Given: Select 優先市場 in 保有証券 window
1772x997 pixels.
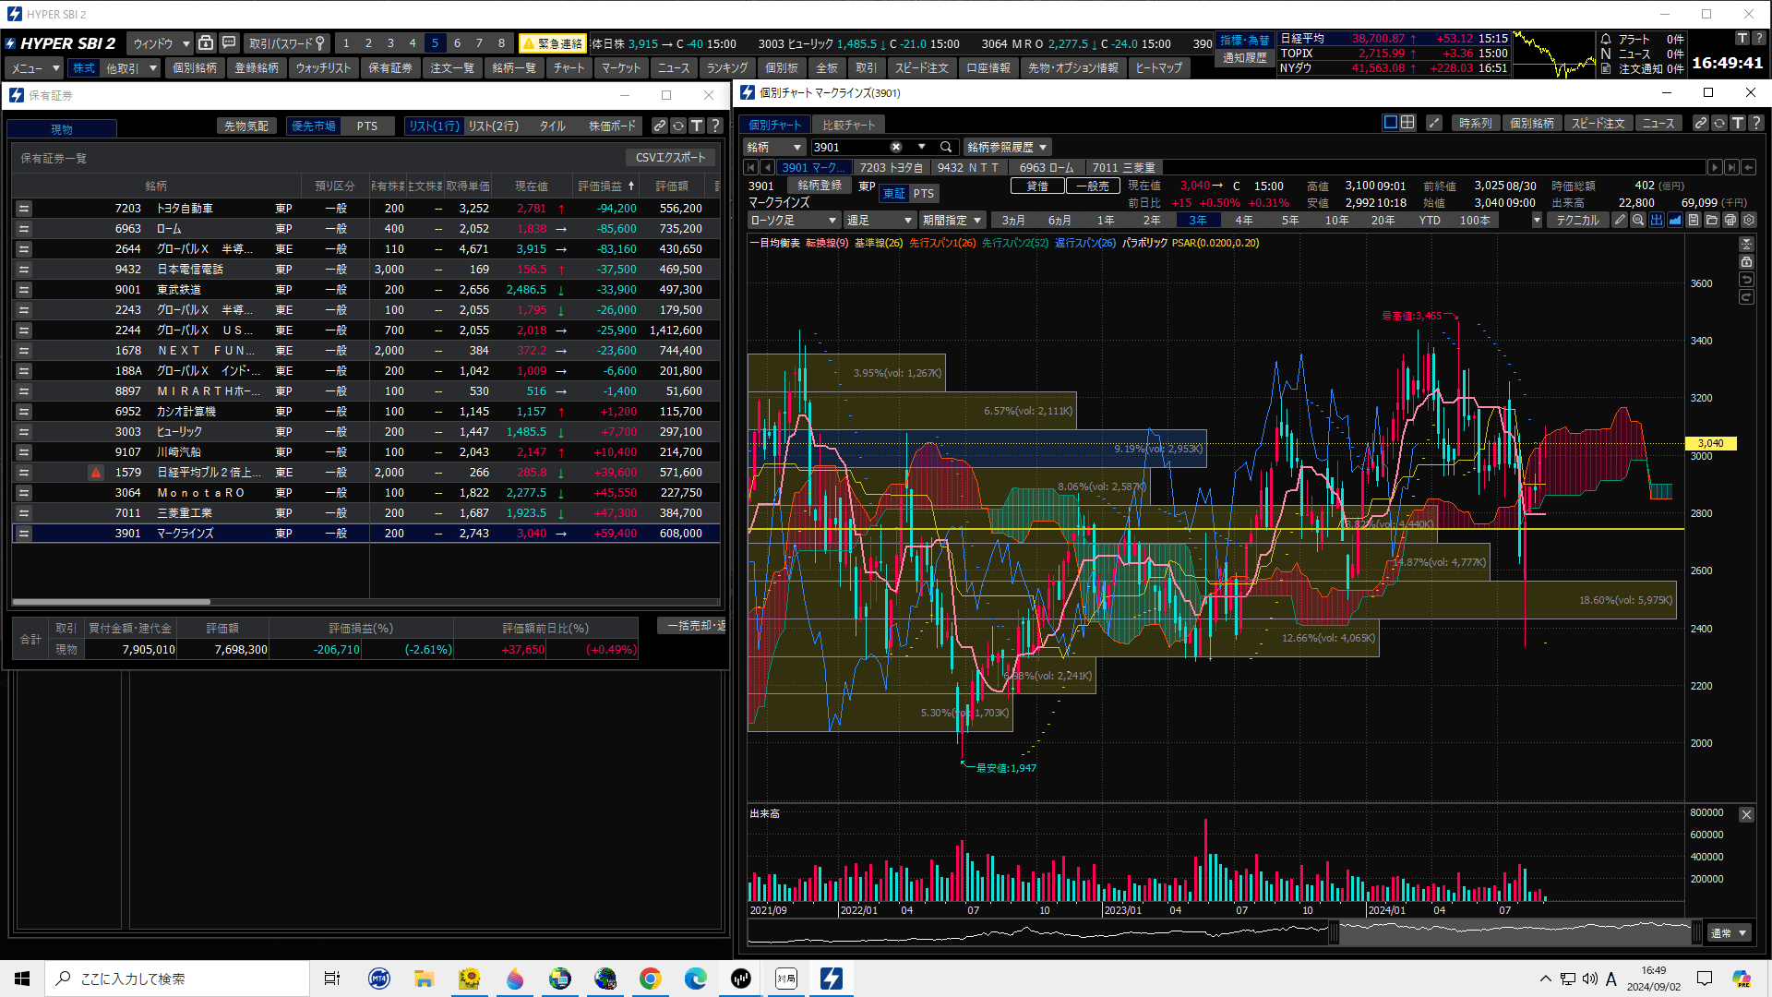Looking at the screenshot, I should tap(314, 126).
